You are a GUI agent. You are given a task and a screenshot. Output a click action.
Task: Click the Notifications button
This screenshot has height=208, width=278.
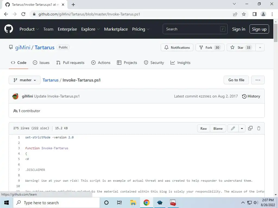pos(177,47)
